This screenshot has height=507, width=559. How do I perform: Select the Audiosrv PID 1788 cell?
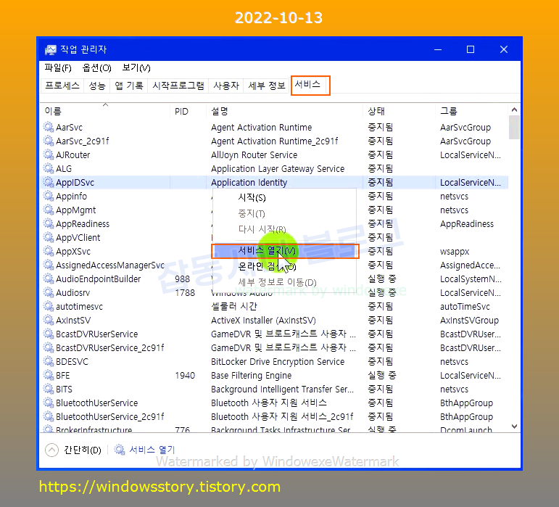coord(185,293)
